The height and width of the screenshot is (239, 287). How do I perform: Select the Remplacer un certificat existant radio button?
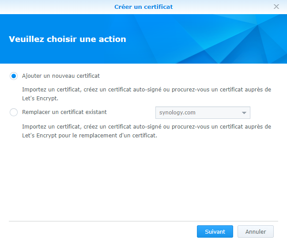coord(14,112)
